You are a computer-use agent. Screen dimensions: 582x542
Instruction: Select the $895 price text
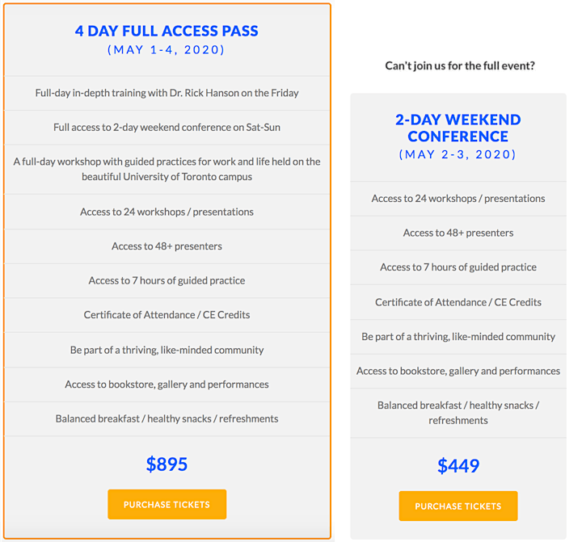(x=167, y=464)
